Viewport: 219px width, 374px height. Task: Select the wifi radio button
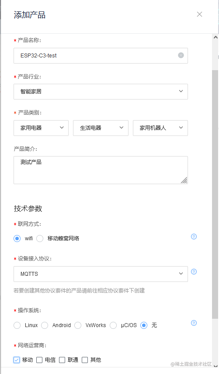[17, 239]
